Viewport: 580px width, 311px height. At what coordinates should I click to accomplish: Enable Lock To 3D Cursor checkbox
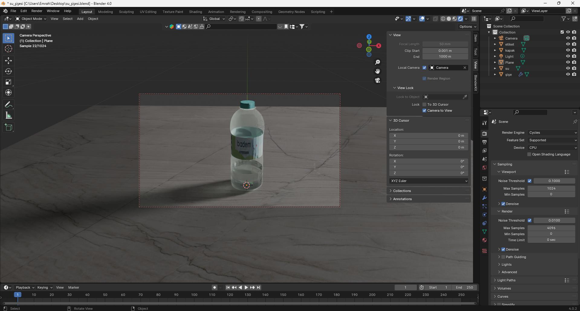(424, 104)
